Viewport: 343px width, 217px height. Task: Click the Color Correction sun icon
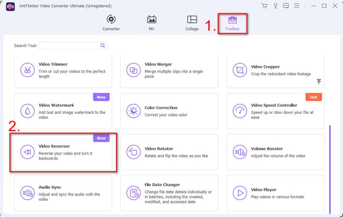(x=133, y=111)
